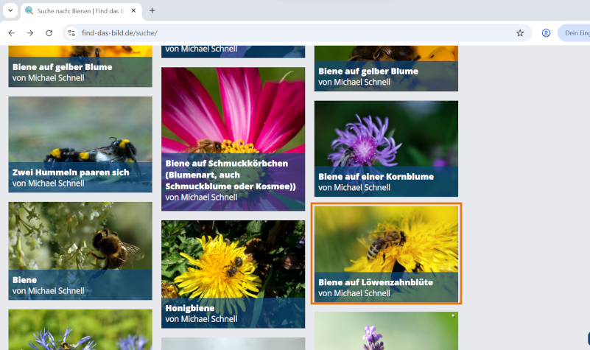Expand the tab search dropdown arrow
This screenshot has width=590, height=350.
point(10,11)
